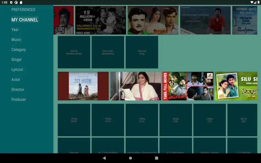Select MY CHANNEL in the sidebar
Screen dimensions: 261x163
coord(25,20)
